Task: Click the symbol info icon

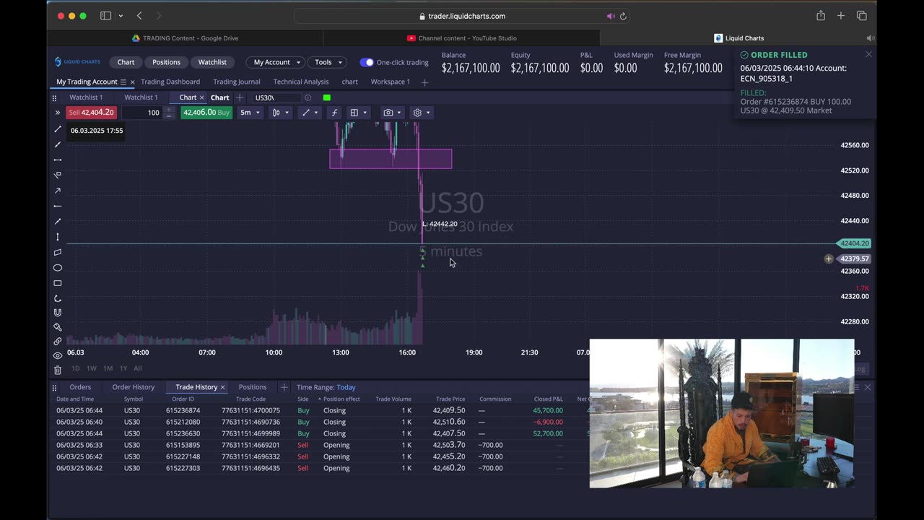Action: click(308, 97)
